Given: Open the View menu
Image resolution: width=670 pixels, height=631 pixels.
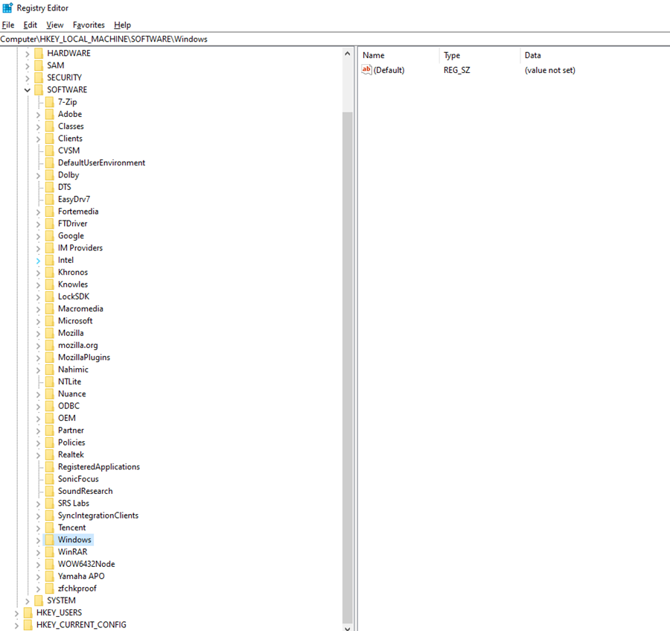Looking at the screenshot, I should (55, 25).
